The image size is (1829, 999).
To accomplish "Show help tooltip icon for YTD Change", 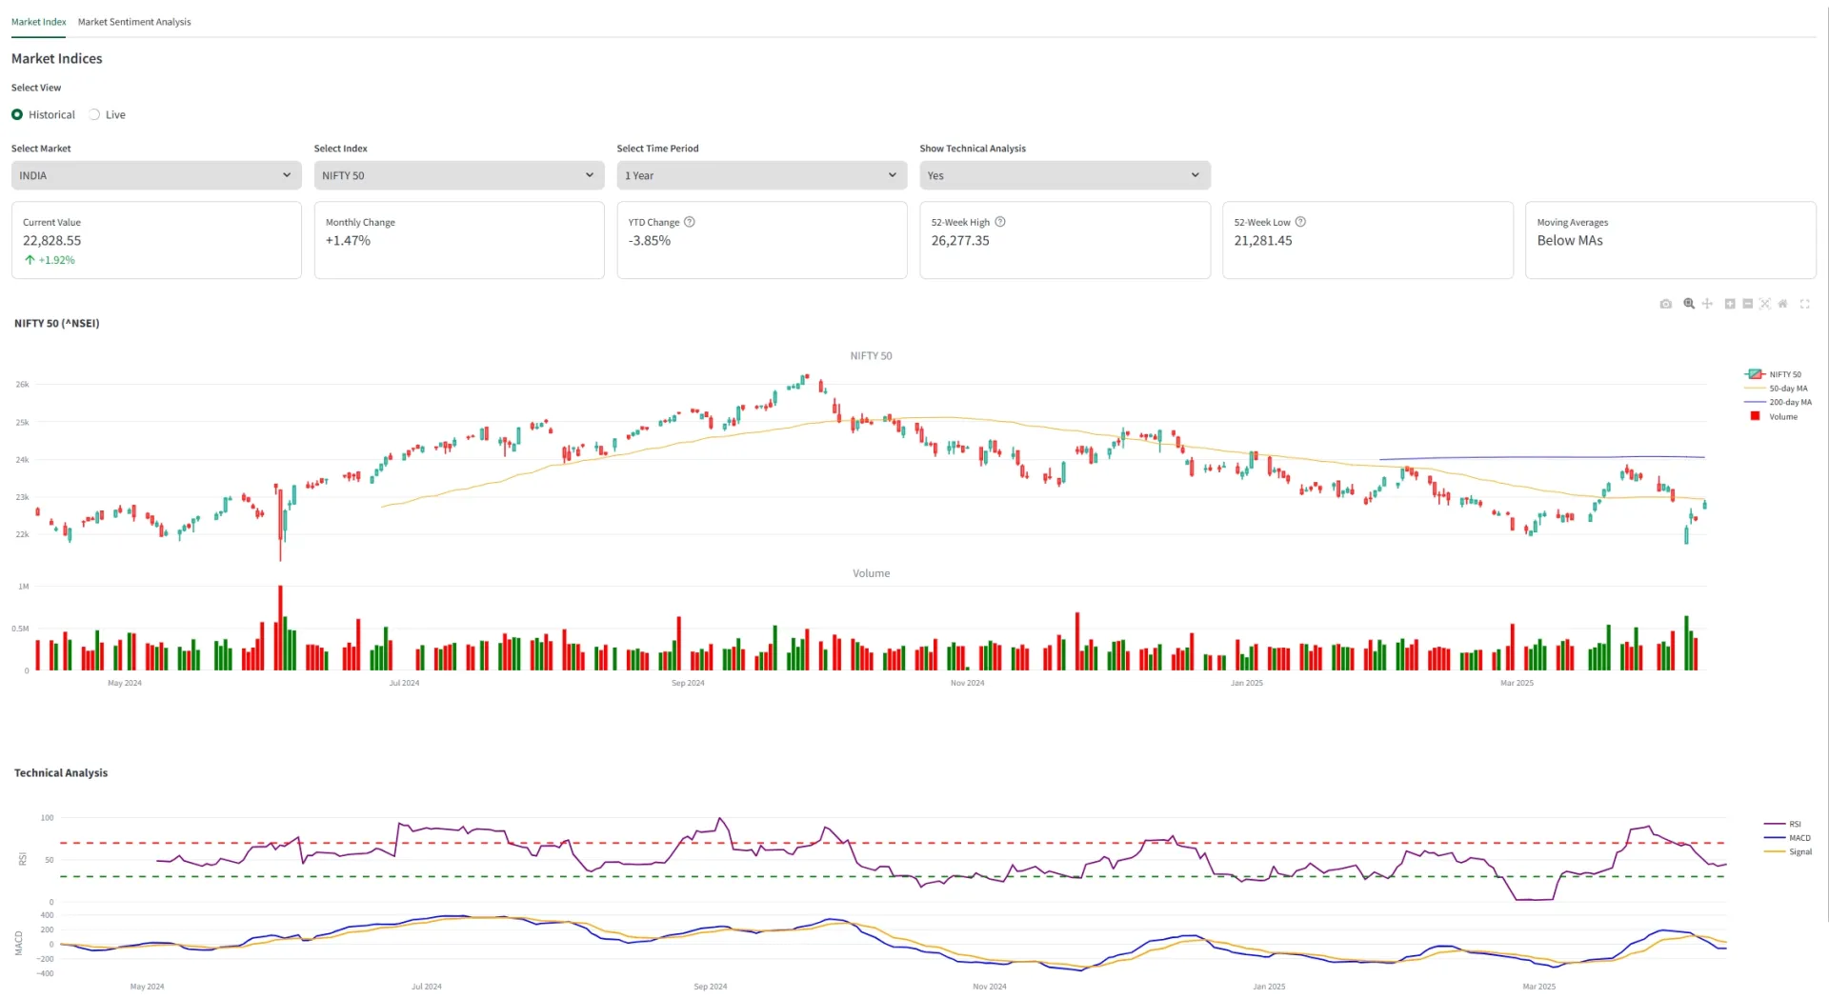I will 690,222.
